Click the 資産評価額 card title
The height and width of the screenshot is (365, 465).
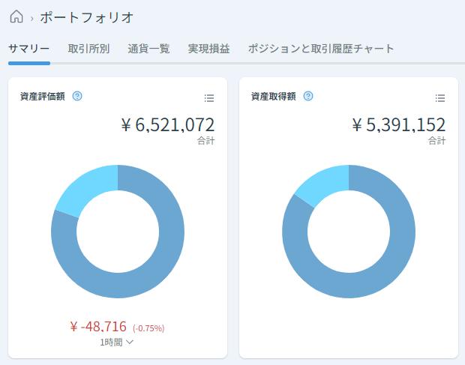pos(43,96)
